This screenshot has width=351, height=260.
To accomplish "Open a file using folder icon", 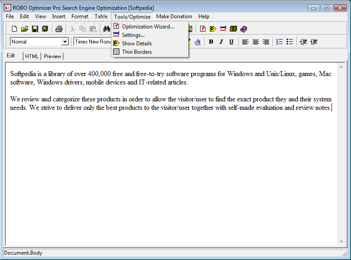I will 24,29.
